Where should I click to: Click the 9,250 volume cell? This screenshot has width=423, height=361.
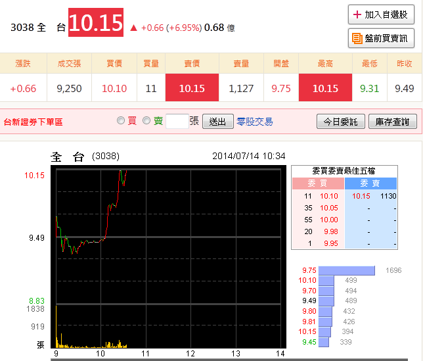[70, 88]
